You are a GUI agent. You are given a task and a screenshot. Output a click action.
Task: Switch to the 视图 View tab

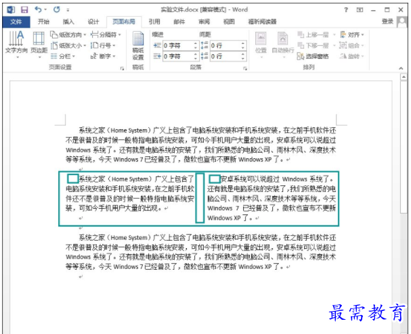click(x=229, y=22)
